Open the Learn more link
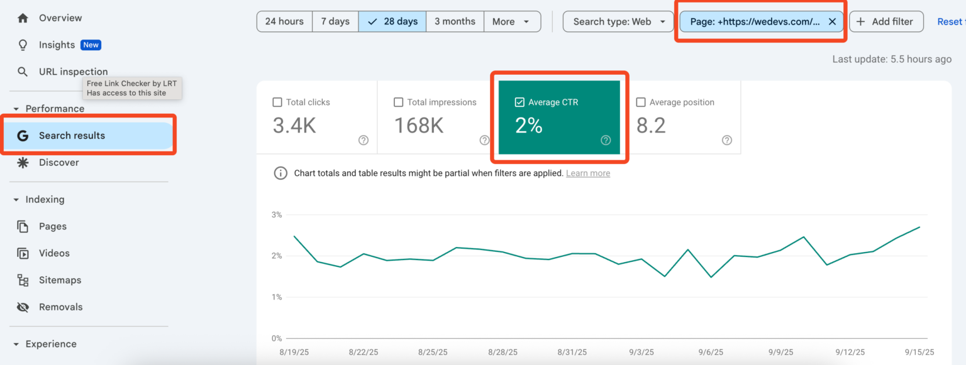 click(x=587, y=173)
